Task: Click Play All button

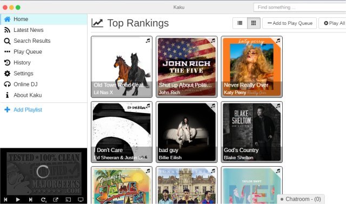Action: tap(332, 23)
